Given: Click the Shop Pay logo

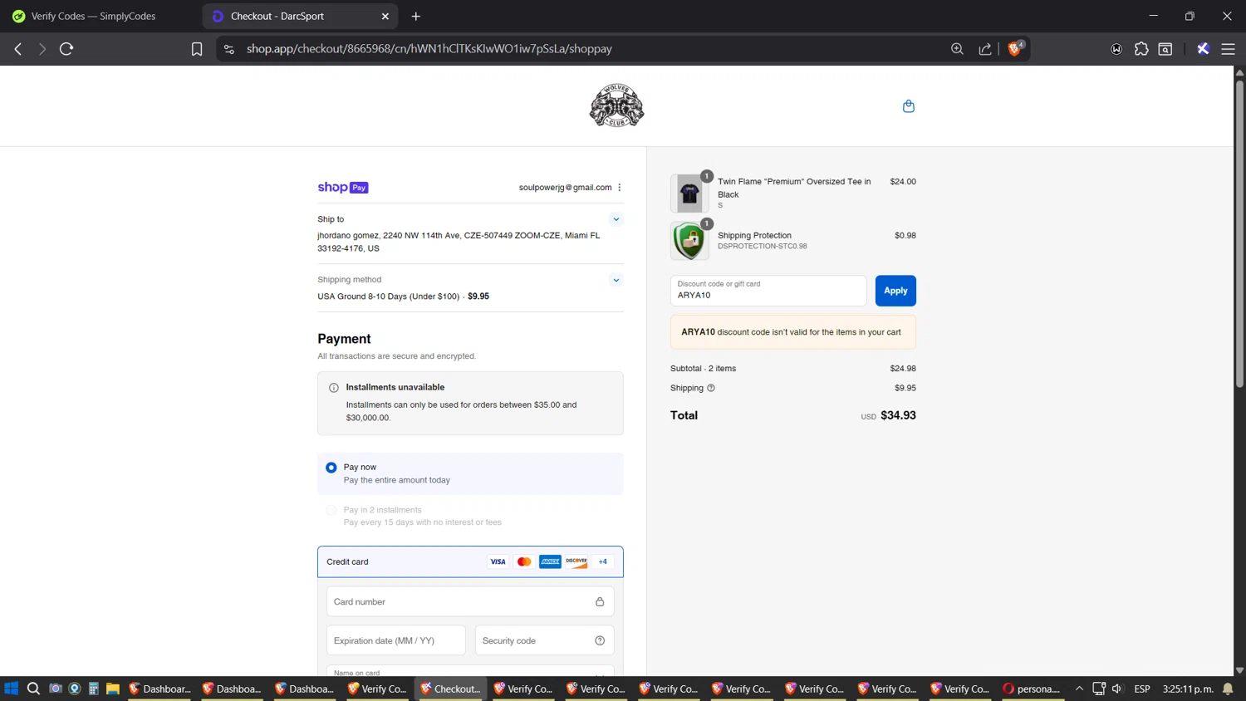Looking at the screenshot, I should 343,188.
